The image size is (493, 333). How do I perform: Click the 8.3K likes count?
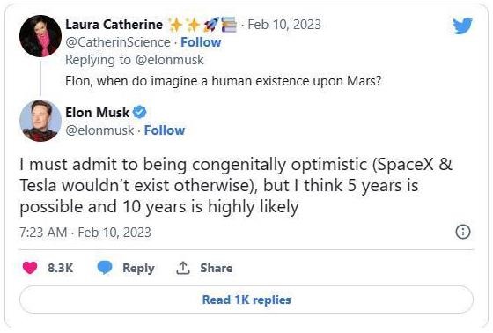[x=60, y=268]
